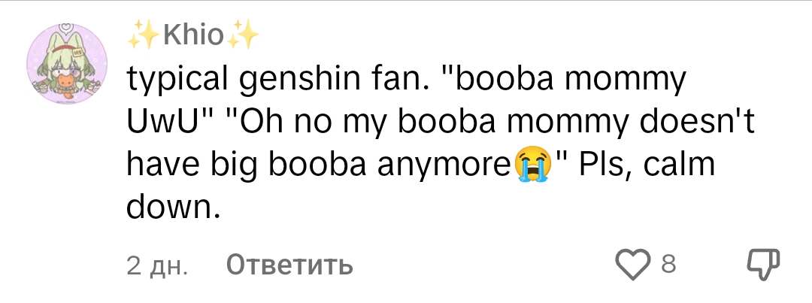812x303 pixels.
Task: Dislike the comment with thumbs-down icon
Action: 762,265
